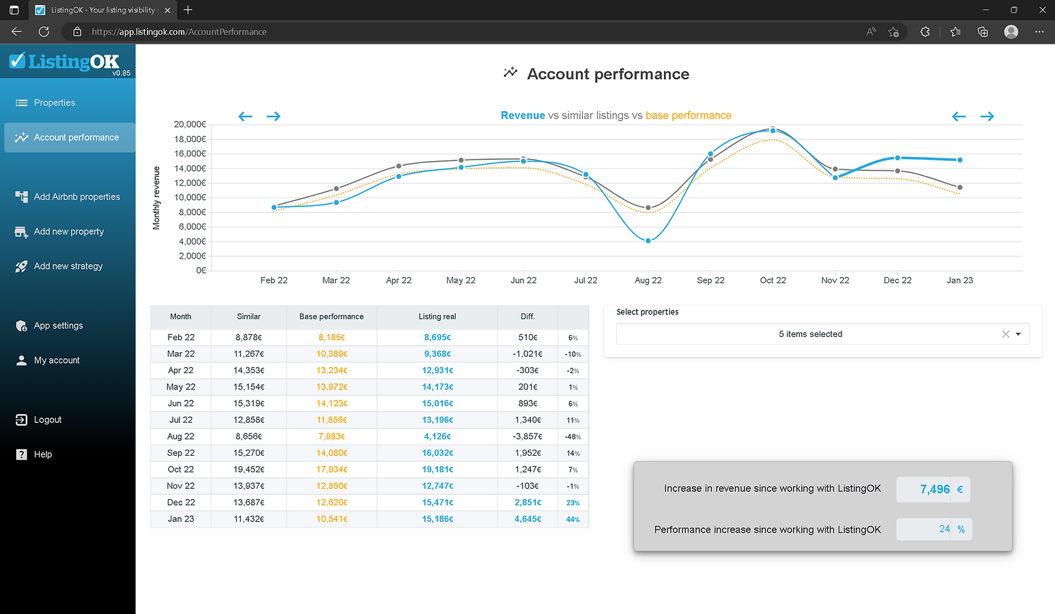The image size is (1055, 614).
Task: Click the ListingOK logo
Action: pos(65,62)
